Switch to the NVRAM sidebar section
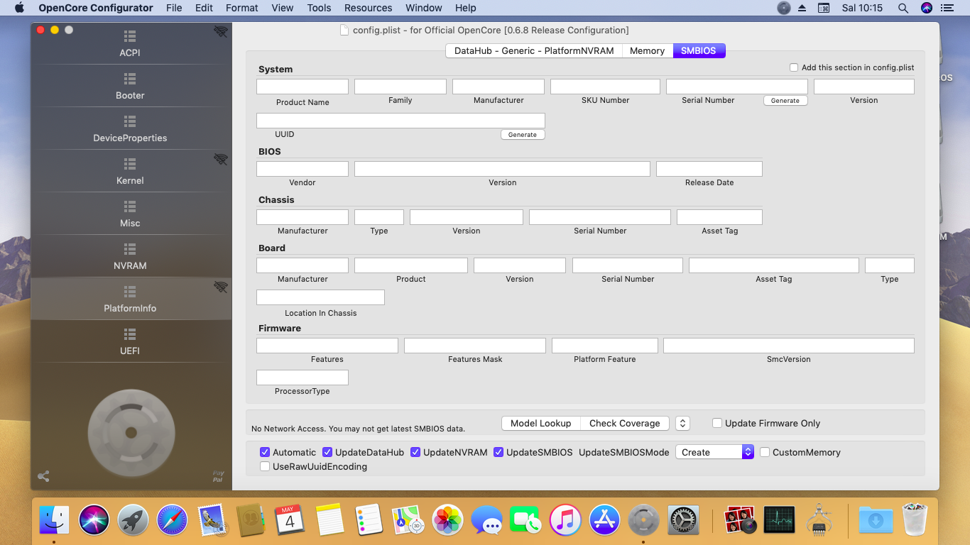The height and width of the screenshot is (545, 970). (131, 257)
